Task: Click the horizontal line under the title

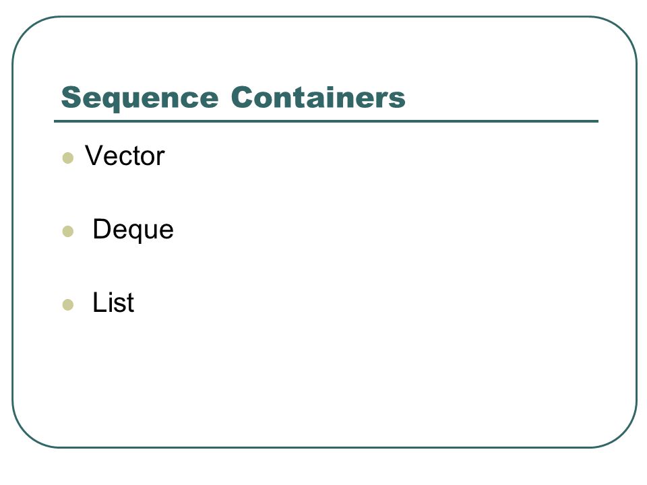Action: click(326, 121)
